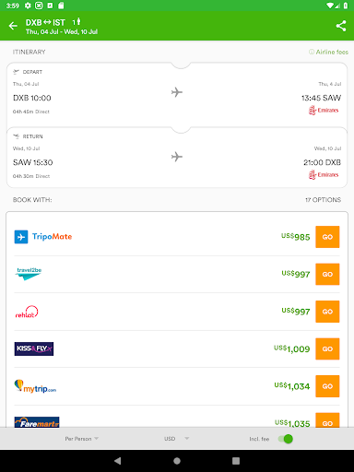Image resolution: width=354 pixels, height=472 pixels.
Task: Share this flight itinerary
Action: pyautogui.click(x=341, y=26)
